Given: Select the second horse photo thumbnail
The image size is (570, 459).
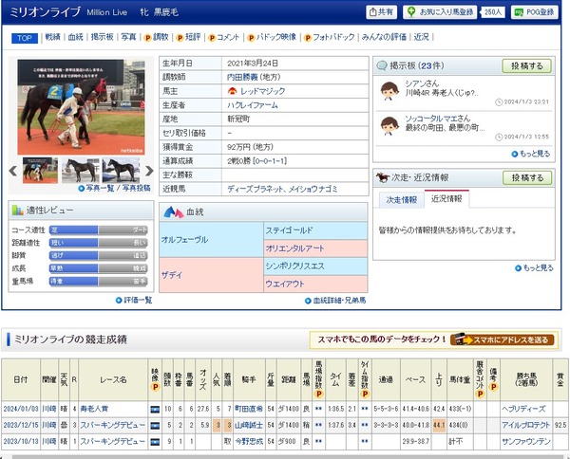Looking at the screenshot, I should pos(81,170).
